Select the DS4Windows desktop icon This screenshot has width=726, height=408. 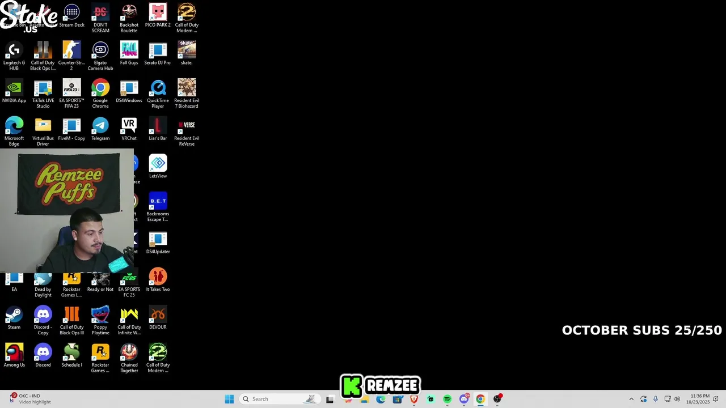coord(129,91)
